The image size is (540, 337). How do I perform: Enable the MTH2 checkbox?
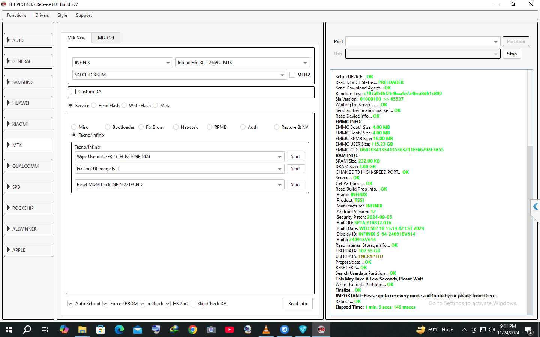pyautogui.click(x=292, y=75)
